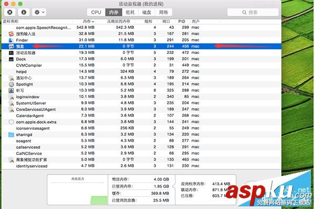315x209 pixels.
Task: Click the 通知中心 process icon
Action: click(x=11, y=78)
